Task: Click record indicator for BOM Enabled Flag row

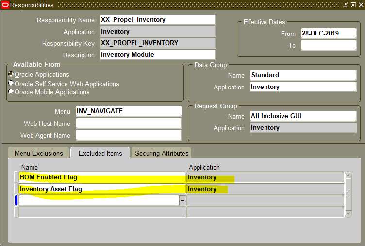Action: (17, 177)
